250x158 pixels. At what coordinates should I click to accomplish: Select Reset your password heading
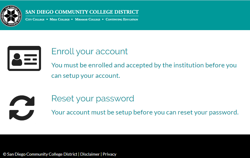(93, 98)
